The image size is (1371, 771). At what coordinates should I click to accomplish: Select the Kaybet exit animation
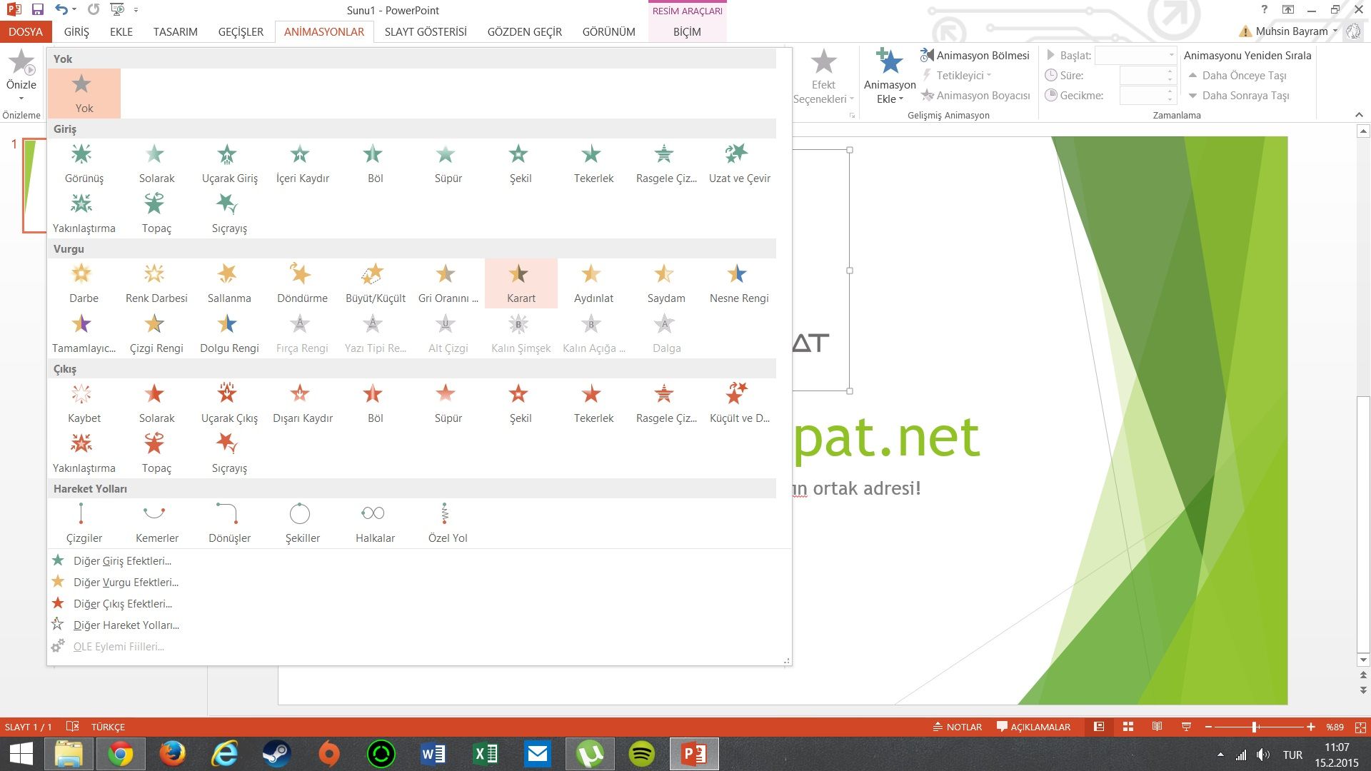pyautogui.click(x=84, y=403)
